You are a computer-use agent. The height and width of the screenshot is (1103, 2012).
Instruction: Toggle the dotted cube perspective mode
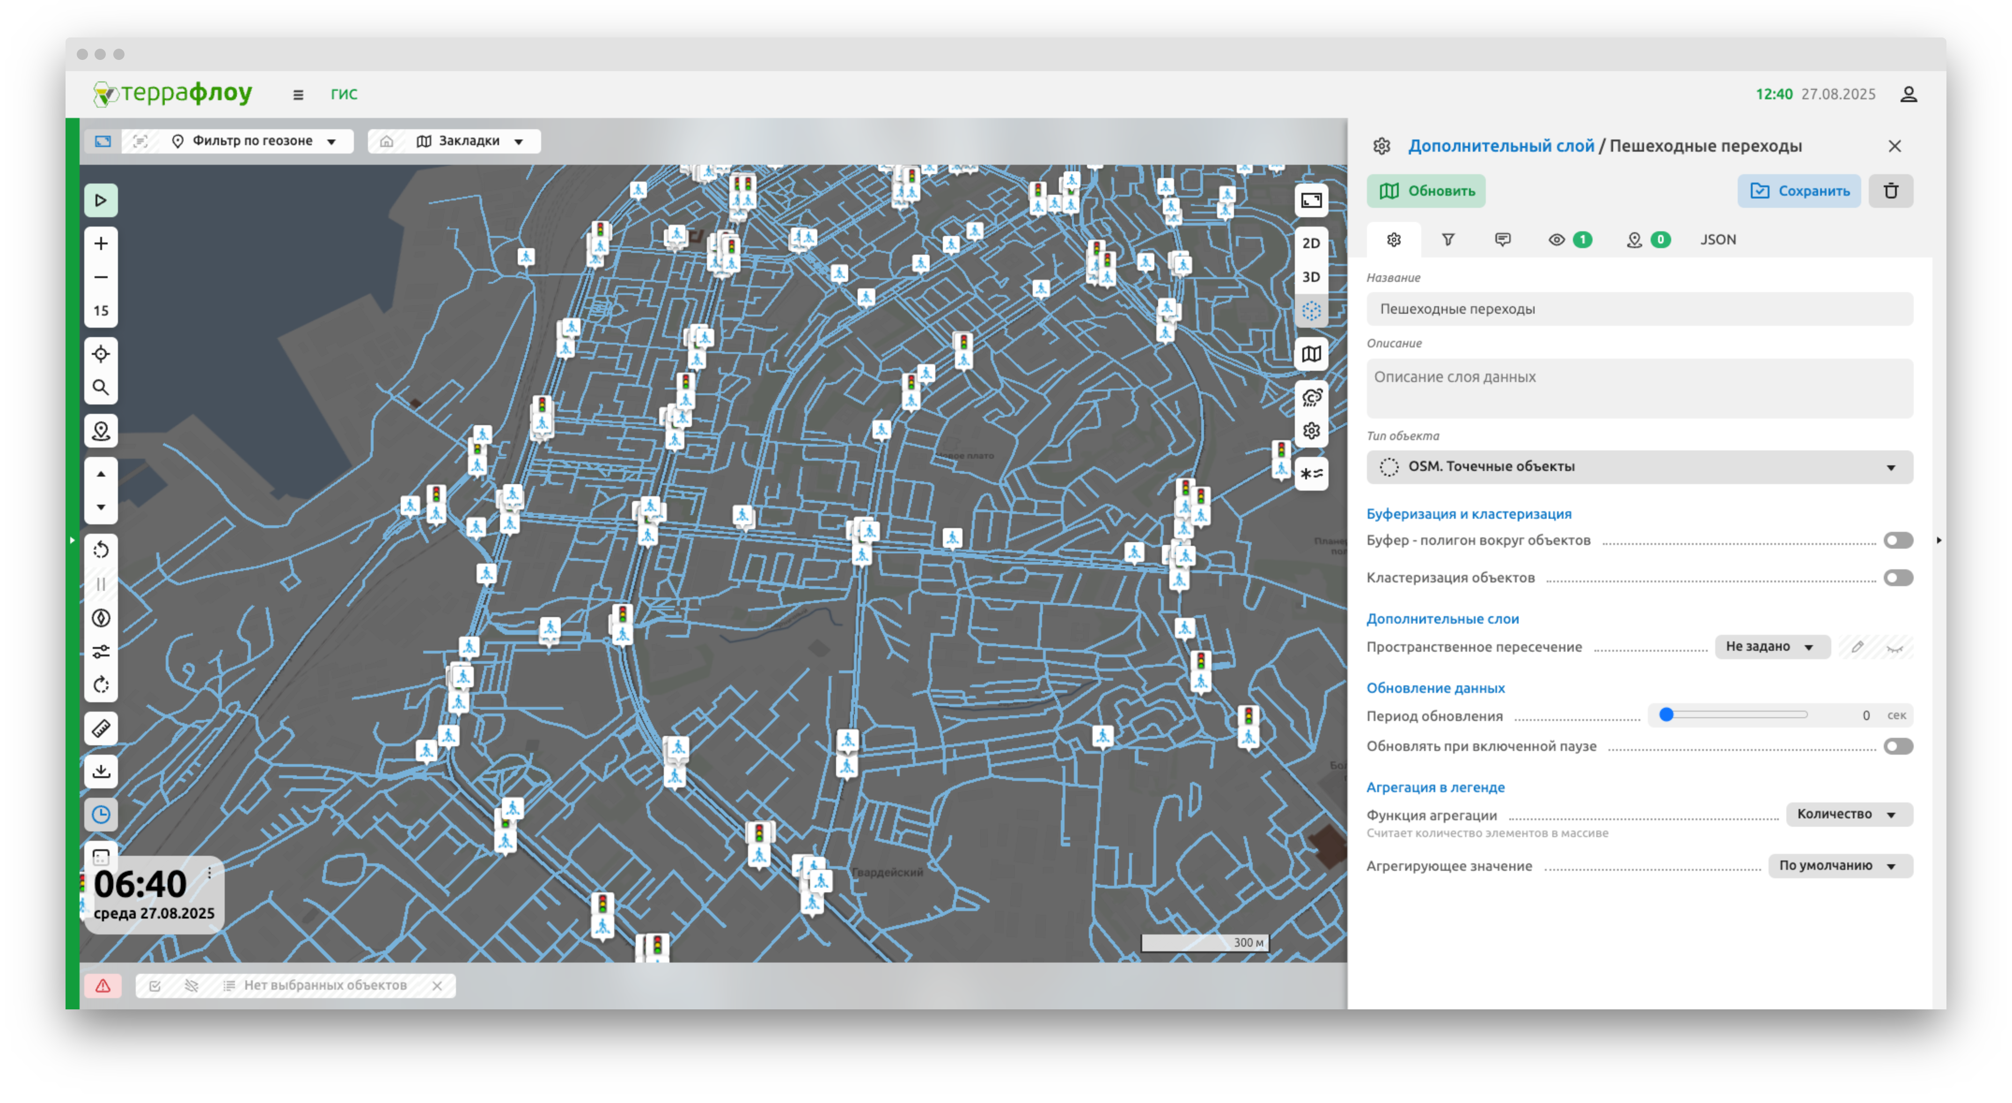tap(1311, 311)
